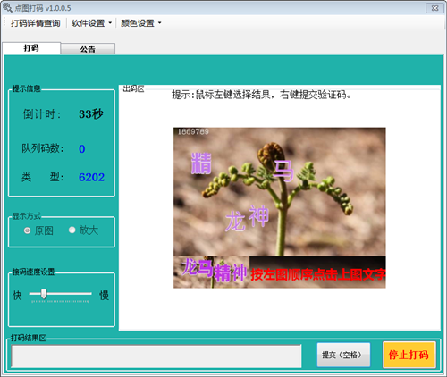Expand the 软件设置 dropdown arrow
The width and height of the screenshot is (447, 377).
coord(110,23)
